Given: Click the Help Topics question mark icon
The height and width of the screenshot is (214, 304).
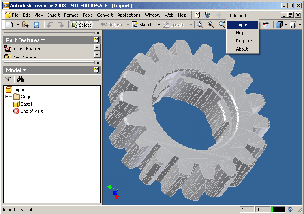Looking at the screenshot, I should [x=197, y=15].
